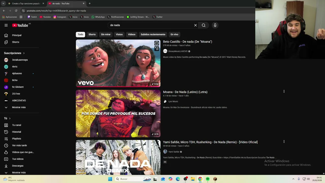
Task: Open the YouTube hamburger guide menu
Action: pyautogui.click(x=6, y=25)
